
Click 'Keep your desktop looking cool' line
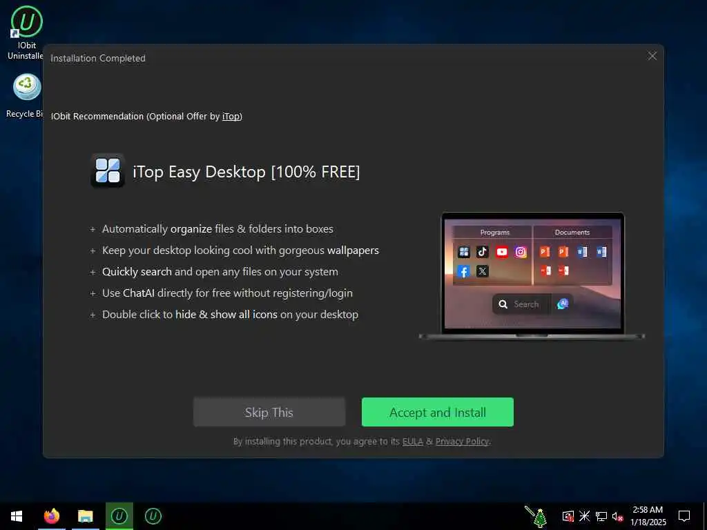pos(240,250)
